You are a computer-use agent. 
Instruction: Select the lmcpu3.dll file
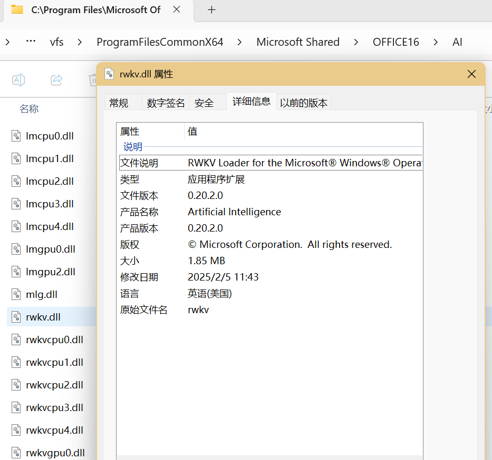pyautogui.click(x=50, y=204)
